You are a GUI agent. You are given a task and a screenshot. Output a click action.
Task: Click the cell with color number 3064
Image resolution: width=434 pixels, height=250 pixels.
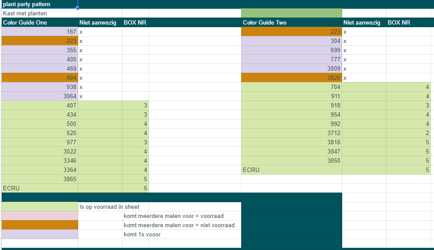[40, 96]
